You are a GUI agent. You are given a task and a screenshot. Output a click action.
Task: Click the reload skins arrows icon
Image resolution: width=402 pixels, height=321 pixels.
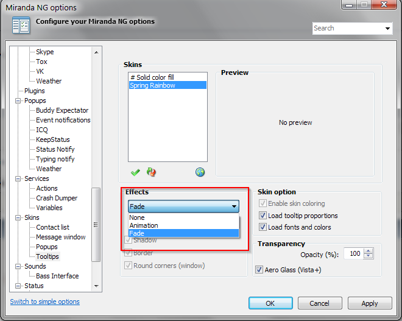(x=152, y=172)
